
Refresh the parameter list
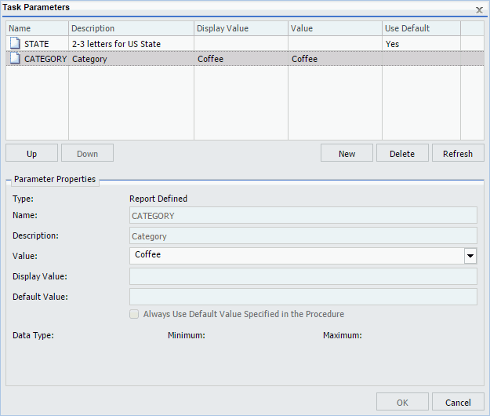pos(458,153)
